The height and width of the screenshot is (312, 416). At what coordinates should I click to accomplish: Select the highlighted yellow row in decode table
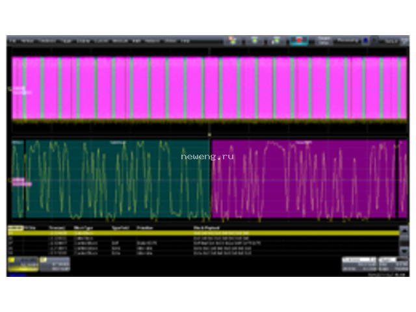point(203,233)
